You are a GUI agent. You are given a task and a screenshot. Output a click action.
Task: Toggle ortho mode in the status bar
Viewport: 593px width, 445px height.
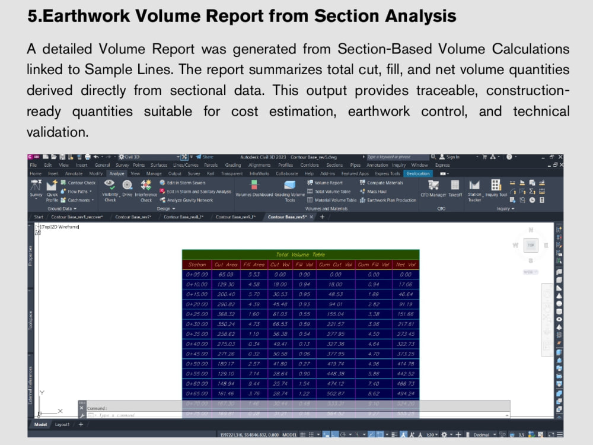pyautogui.click(x=334, y=434)
